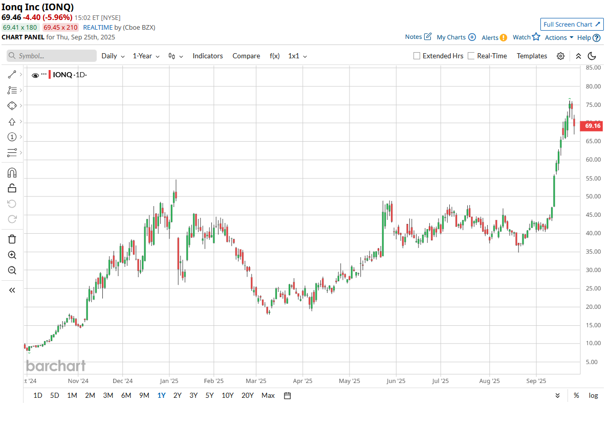This screenshot has height=428, width=611.
Task: Collapse the left drawing toolbar
Action: 12,290
